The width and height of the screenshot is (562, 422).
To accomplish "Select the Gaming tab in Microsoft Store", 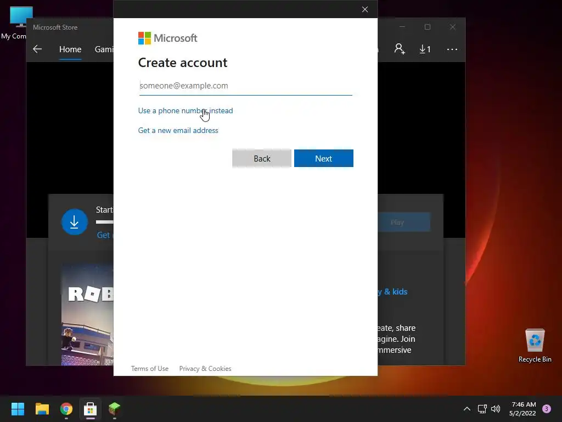I will [x=104, y=49].
